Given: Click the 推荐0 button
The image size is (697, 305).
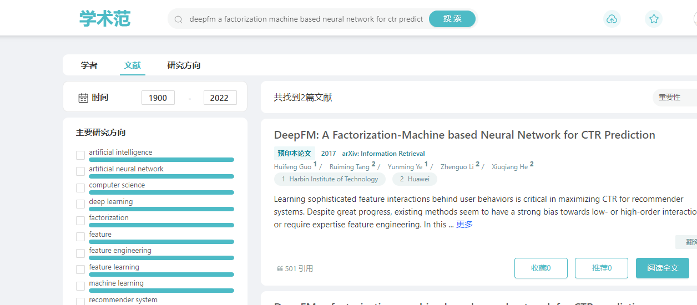Looking at the screenshot, I should click(602, 268).
